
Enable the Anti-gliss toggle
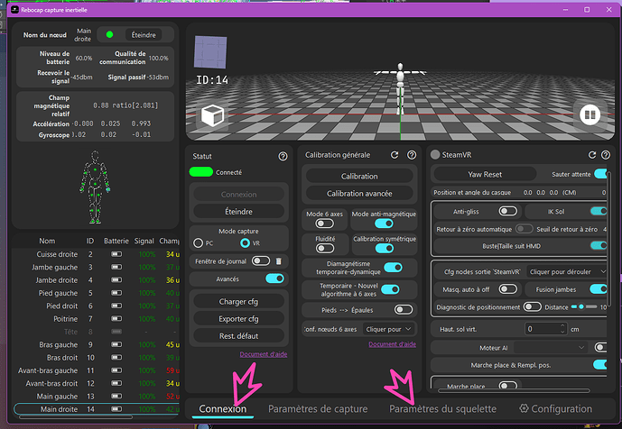508,211
